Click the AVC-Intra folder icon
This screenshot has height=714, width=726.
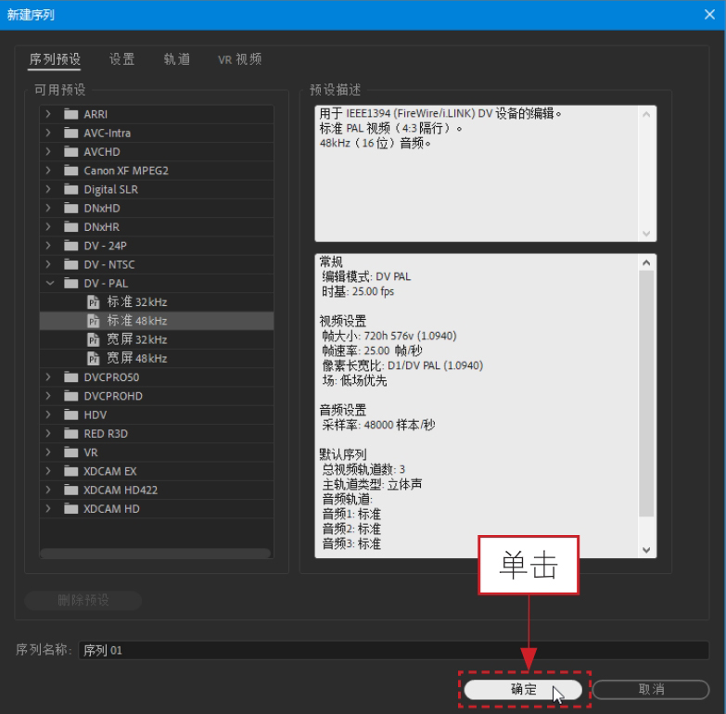(70, 133)
